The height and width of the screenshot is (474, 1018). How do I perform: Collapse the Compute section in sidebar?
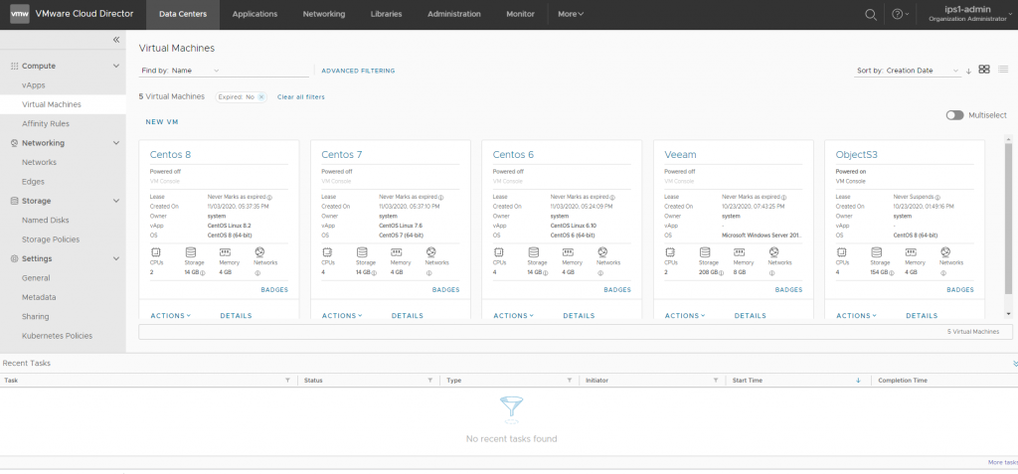click(115, 66)
